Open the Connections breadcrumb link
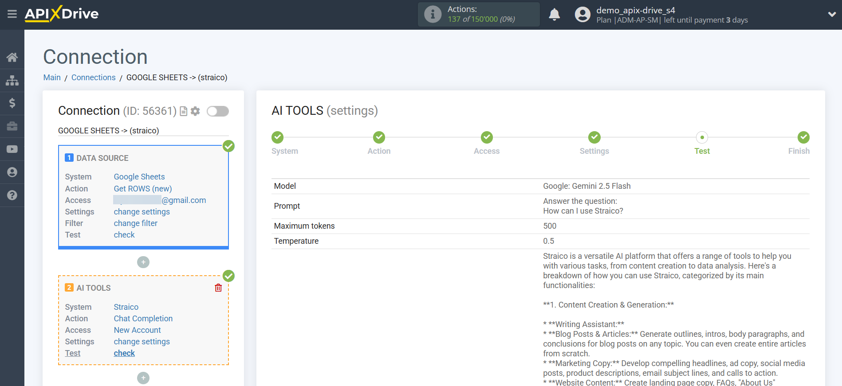The image size is (842, 386). tap(93, 78)
